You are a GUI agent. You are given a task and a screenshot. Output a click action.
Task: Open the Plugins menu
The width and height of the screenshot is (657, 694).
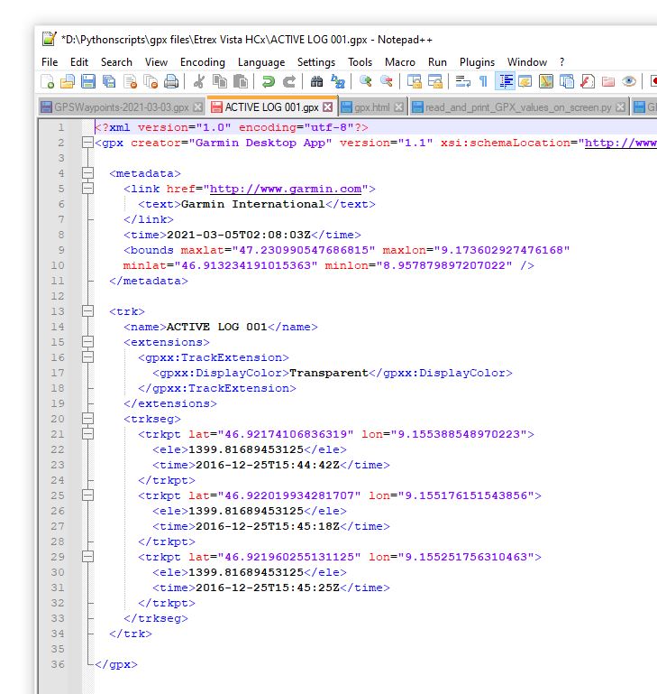[x=477, y=62]
